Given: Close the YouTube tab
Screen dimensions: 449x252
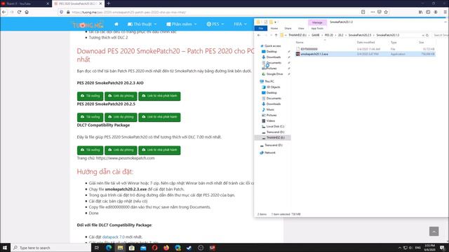Looking at the screenshot, I should coord(48,3).
